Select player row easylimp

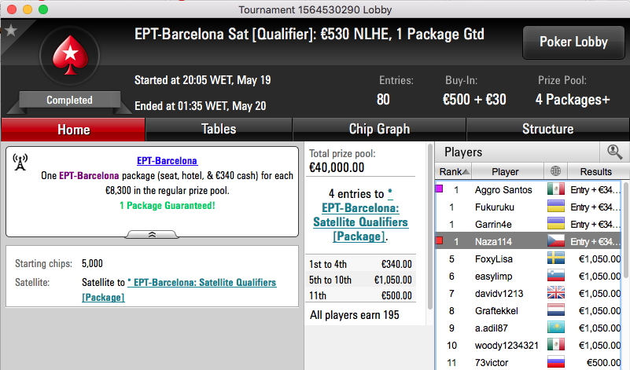click(529, 276)
